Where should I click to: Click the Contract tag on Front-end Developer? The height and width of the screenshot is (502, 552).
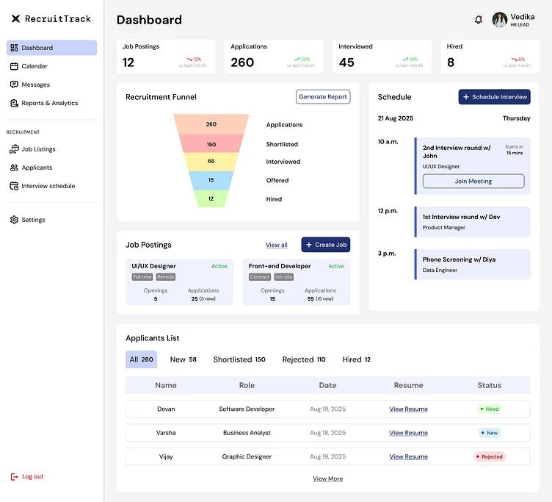click(259, 277)
